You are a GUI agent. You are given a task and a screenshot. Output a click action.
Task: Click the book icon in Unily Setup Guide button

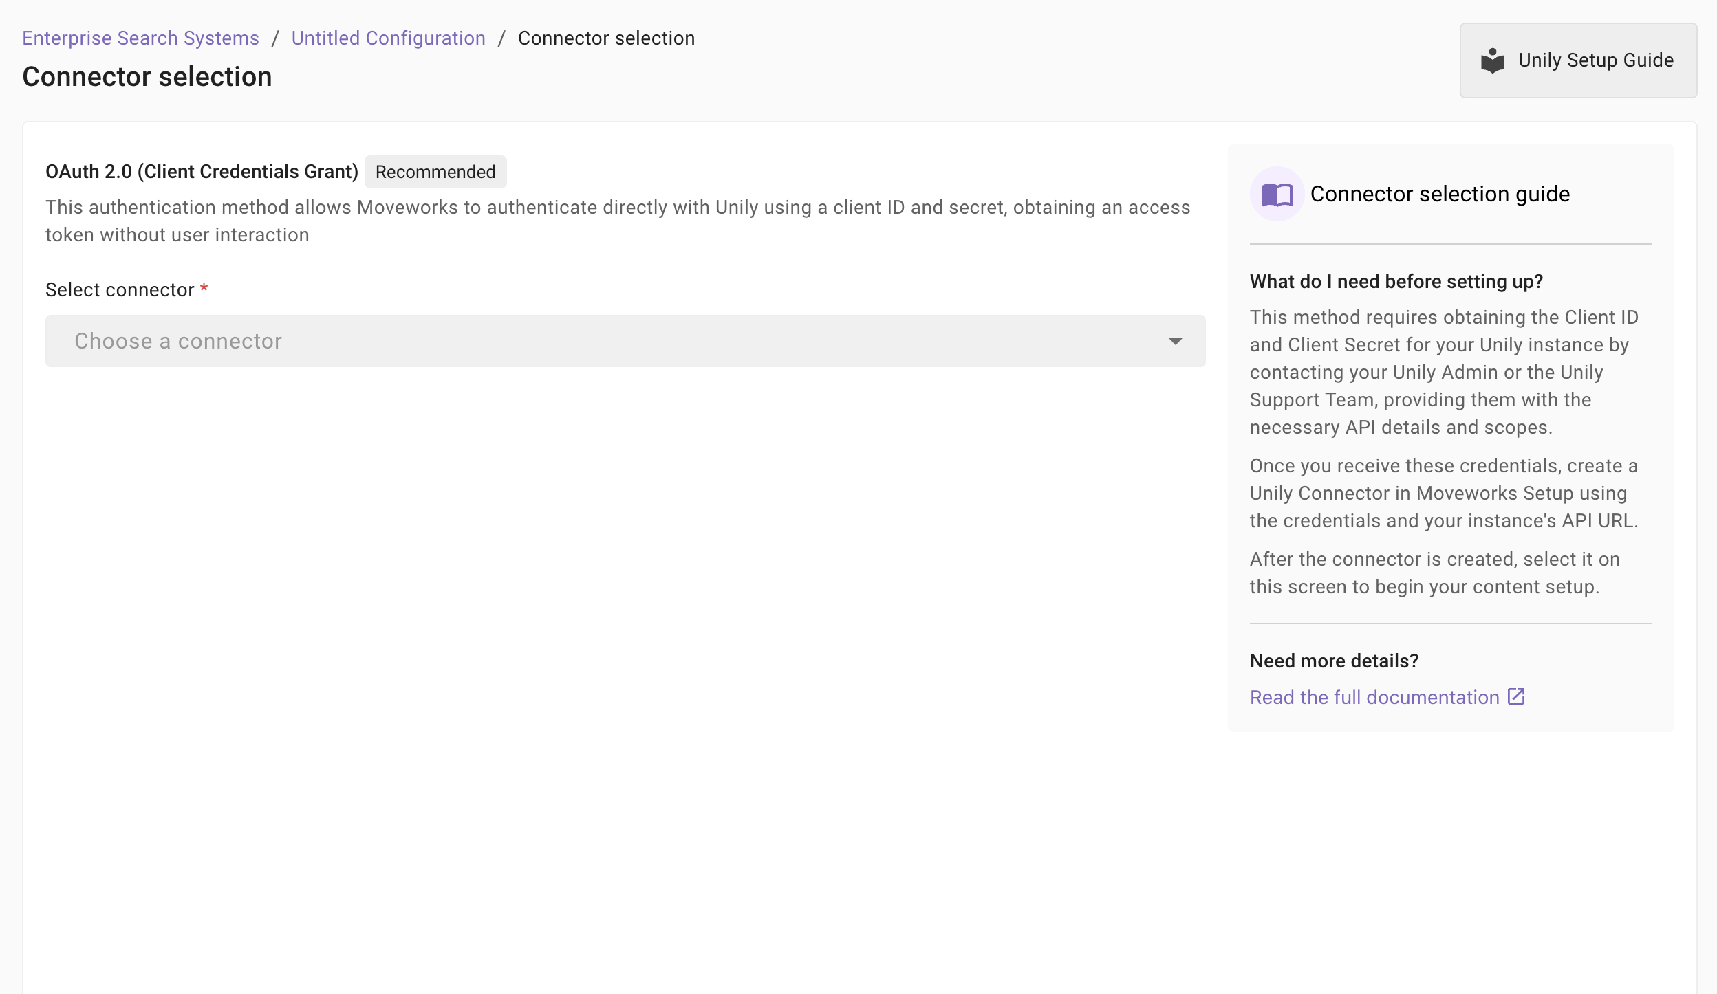pyautogui.click(x=1492, y=60)
